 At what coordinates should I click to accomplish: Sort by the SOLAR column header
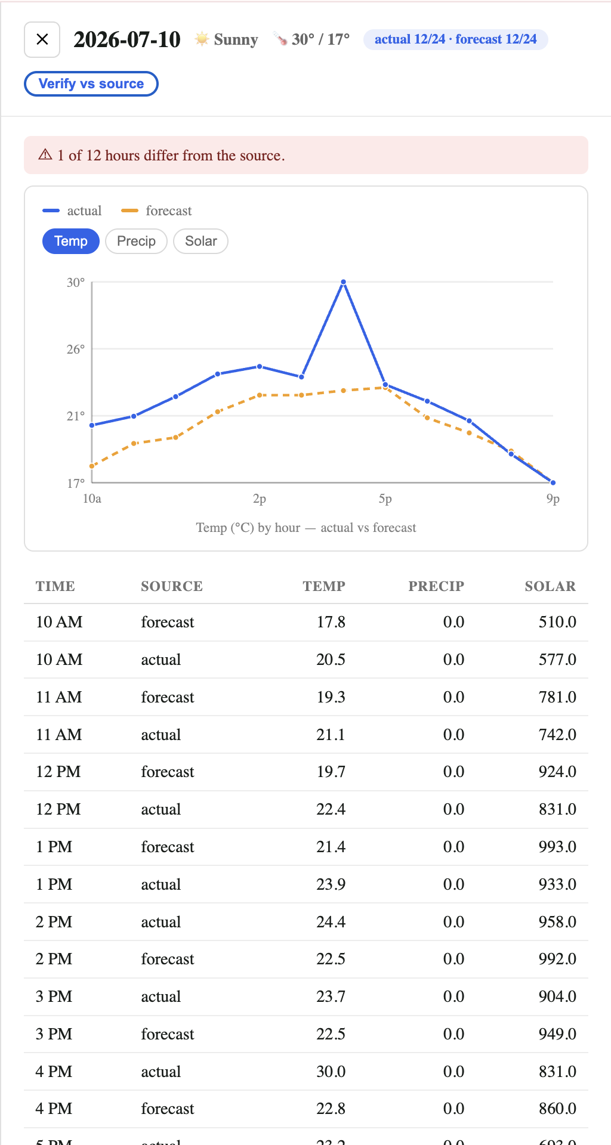[x=550, y=586]
